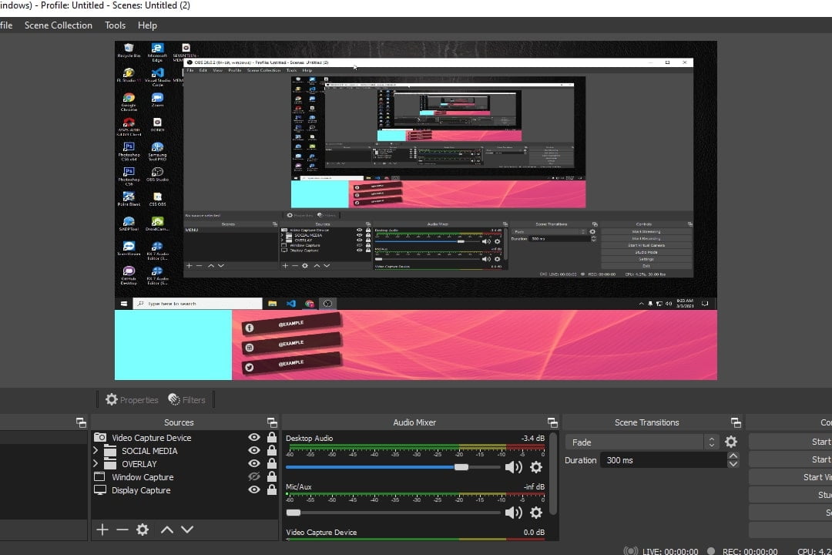
Task: Click Video Capture Device mixer label
Action: tap(321, 532)
